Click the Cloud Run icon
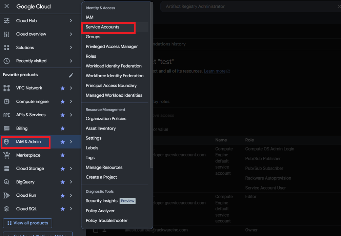 (7, 195)
